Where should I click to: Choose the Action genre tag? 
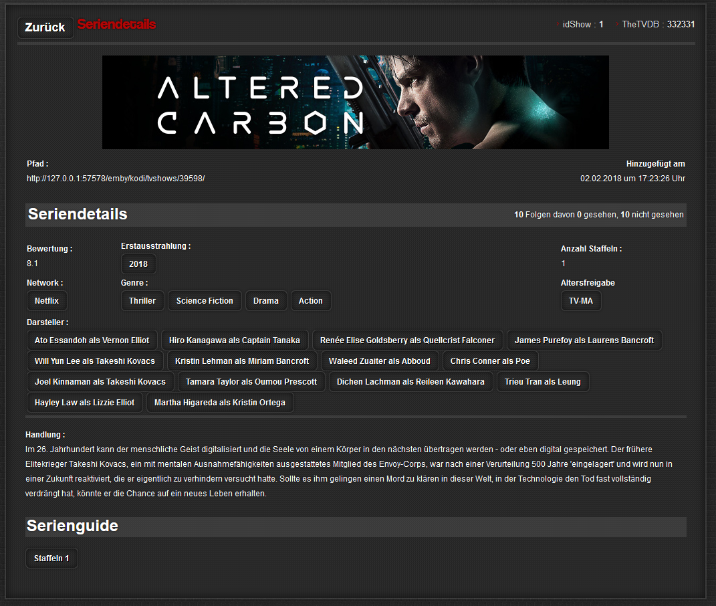[310, 301]
